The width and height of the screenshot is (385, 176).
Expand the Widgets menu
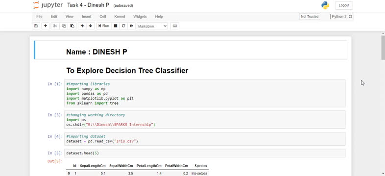click(x=140, y=17)
